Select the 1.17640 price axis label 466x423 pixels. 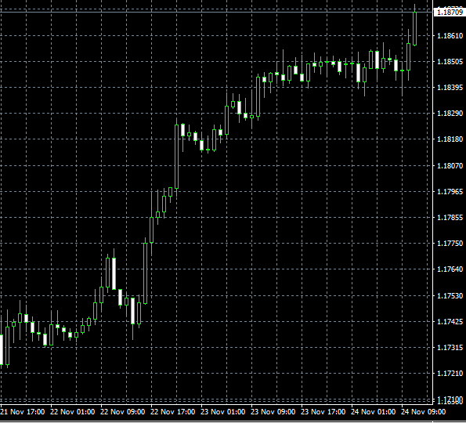[450, 269]
